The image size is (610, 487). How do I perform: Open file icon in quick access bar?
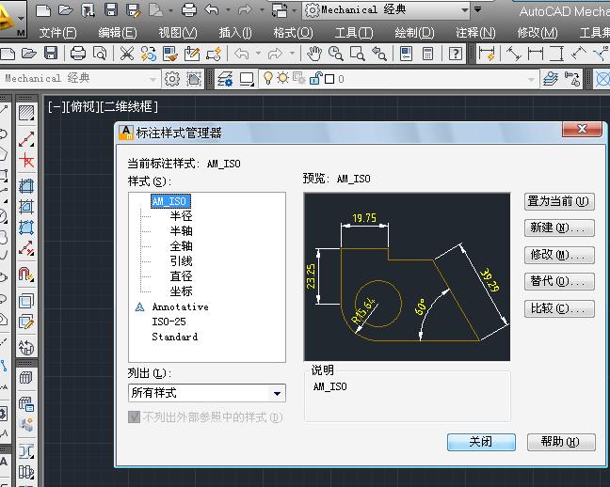pos(65,10)
